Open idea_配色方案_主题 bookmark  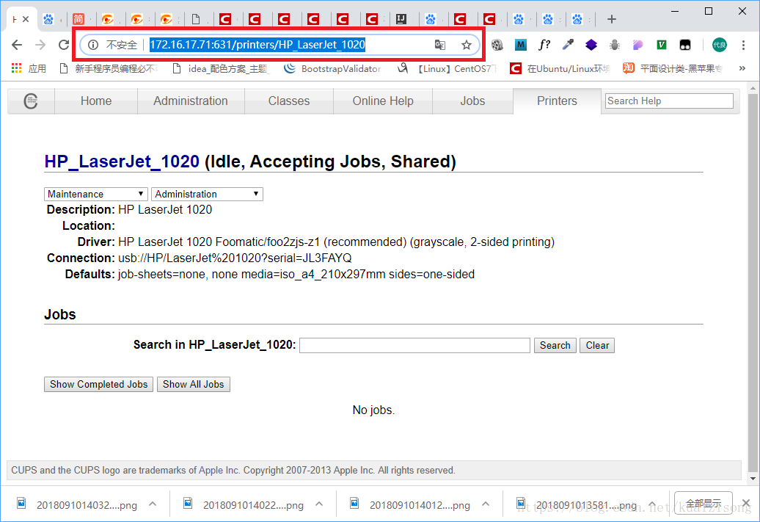pyautogui.click(x=222, y=68)
